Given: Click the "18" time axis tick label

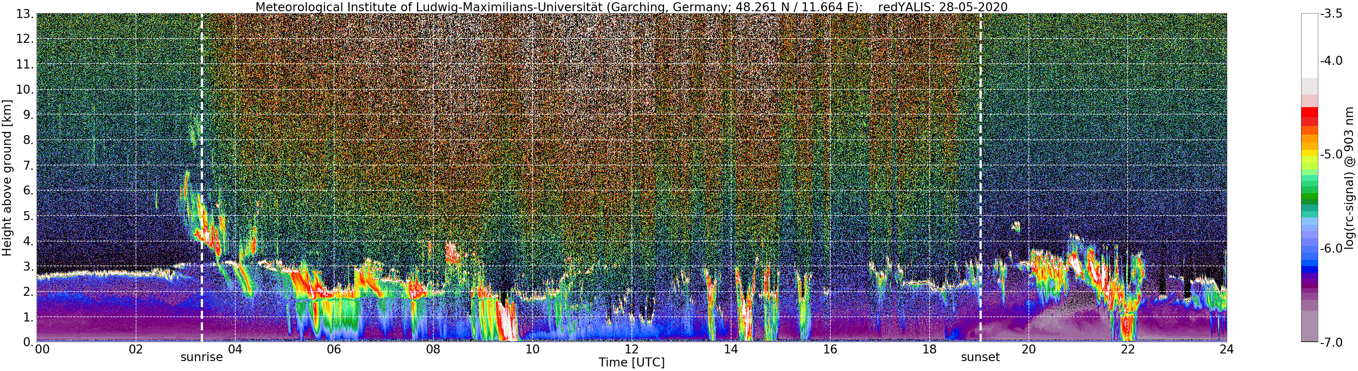Looking at the screenshot, I should 929,349.
